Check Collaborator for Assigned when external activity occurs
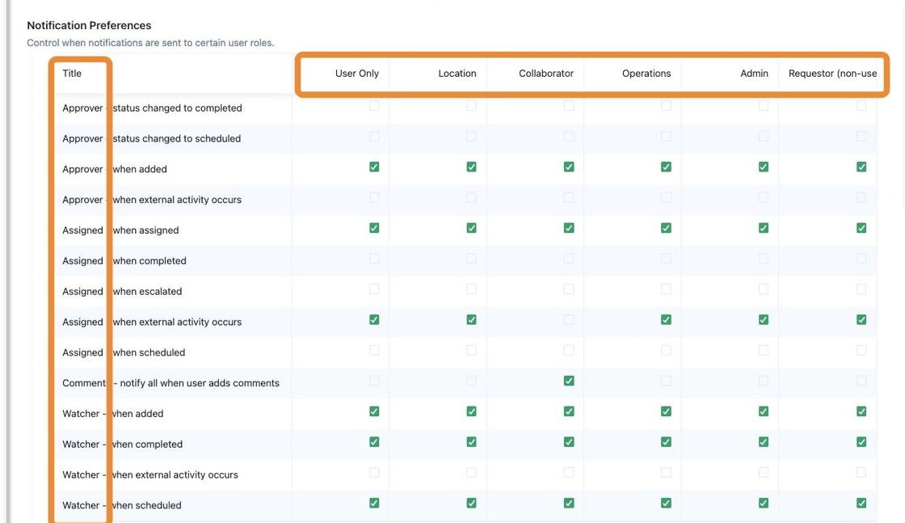 [569, 320]
